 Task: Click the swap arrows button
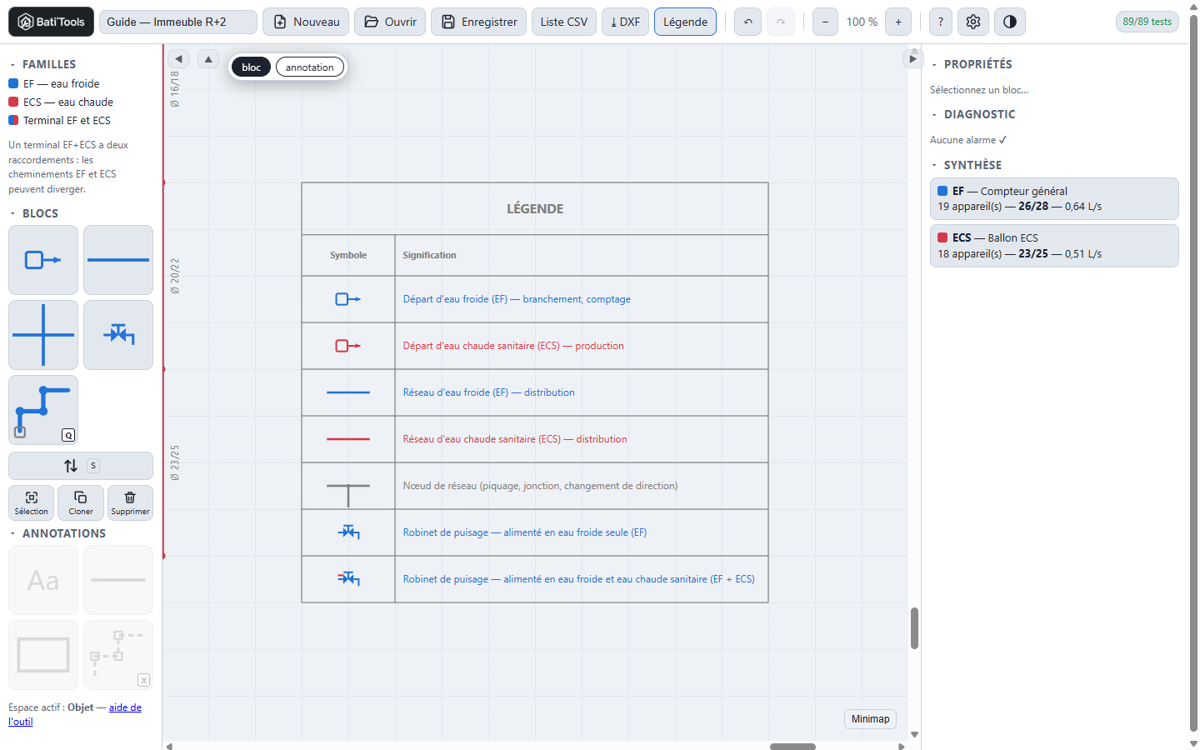click(x=81, y=466)
